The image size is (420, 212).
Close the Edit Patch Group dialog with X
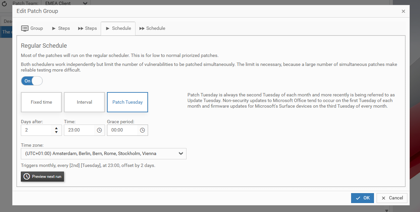point(403,11)
